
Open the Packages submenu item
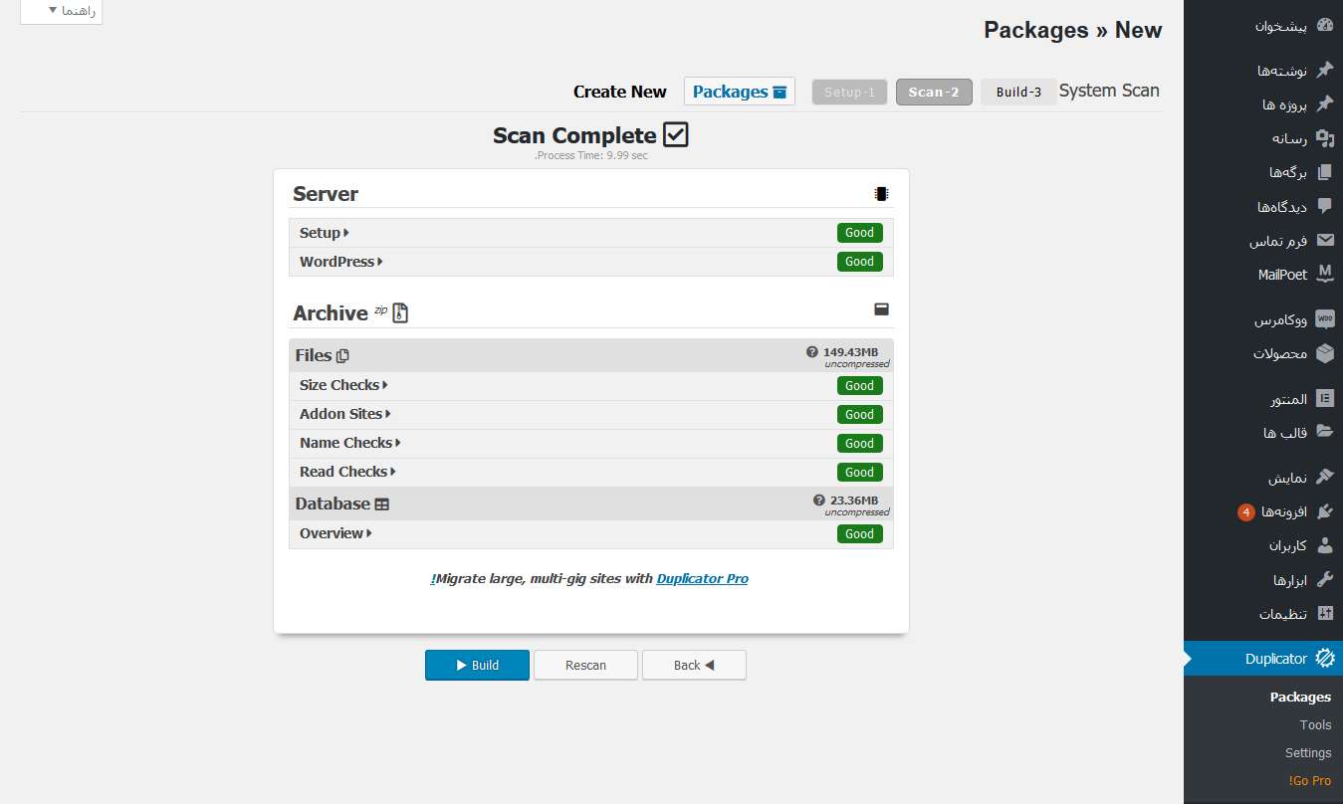tap(1300, 697)
